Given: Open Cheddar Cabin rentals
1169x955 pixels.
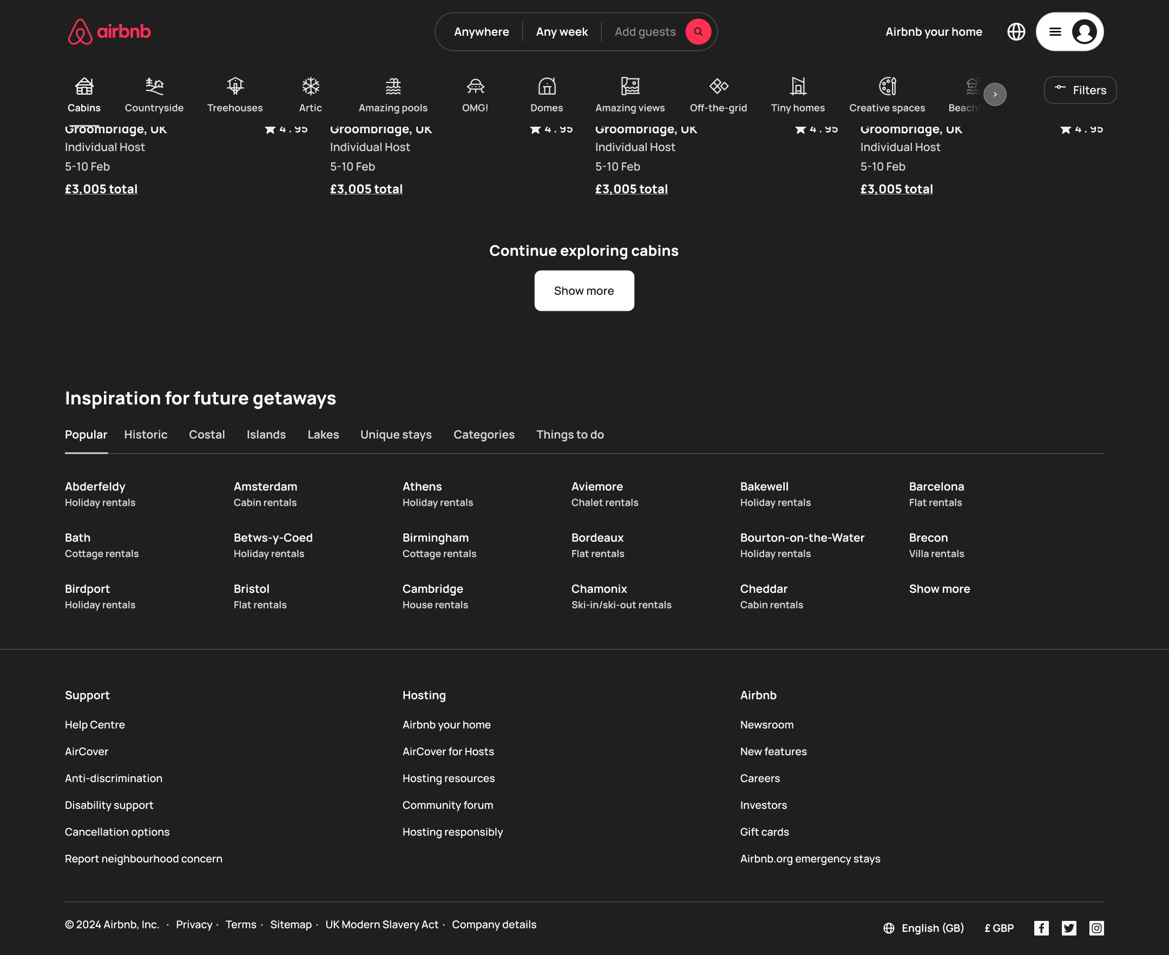Looking at the screenshot, I should (771, 596).
